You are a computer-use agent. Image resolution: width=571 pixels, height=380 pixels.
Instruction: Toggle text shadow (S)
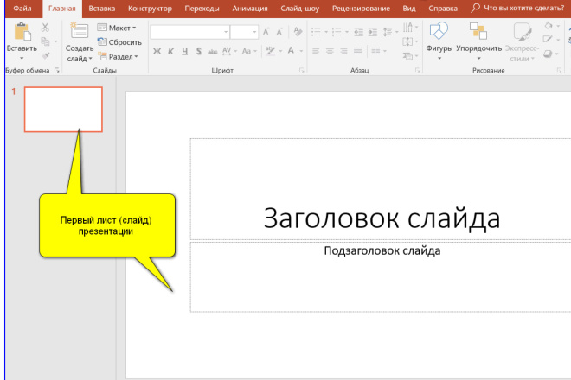[x=198, y=51]
